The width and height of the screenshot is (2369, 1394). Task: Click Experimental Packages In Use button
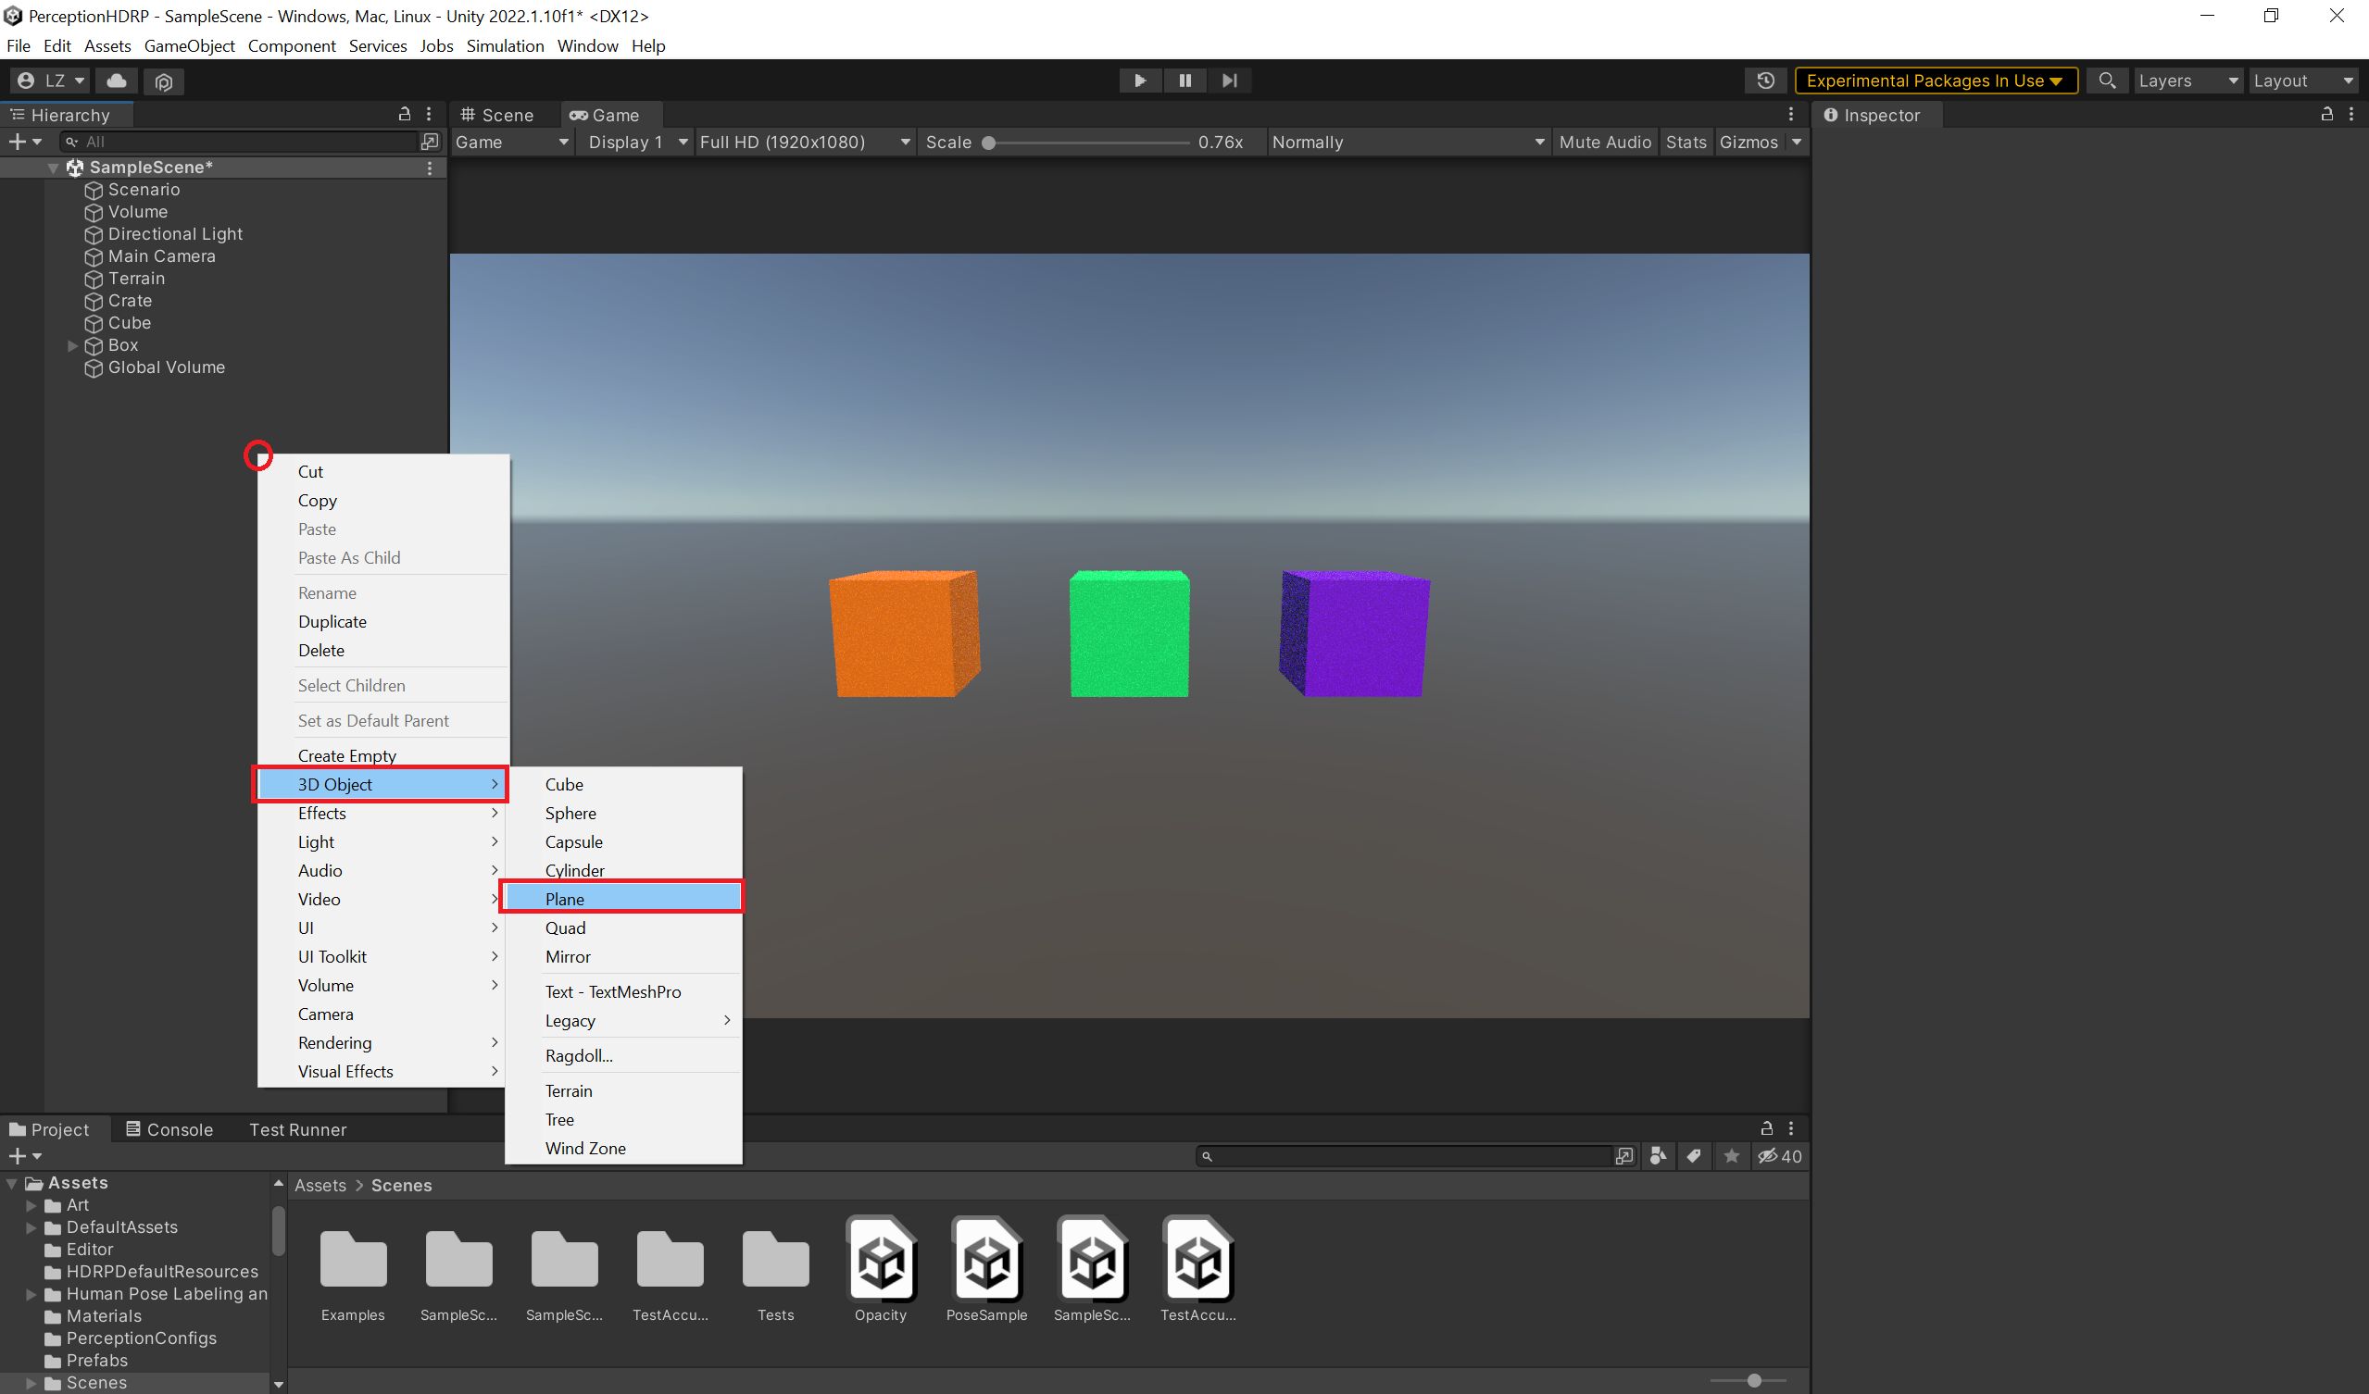(x=1935, y=81)
